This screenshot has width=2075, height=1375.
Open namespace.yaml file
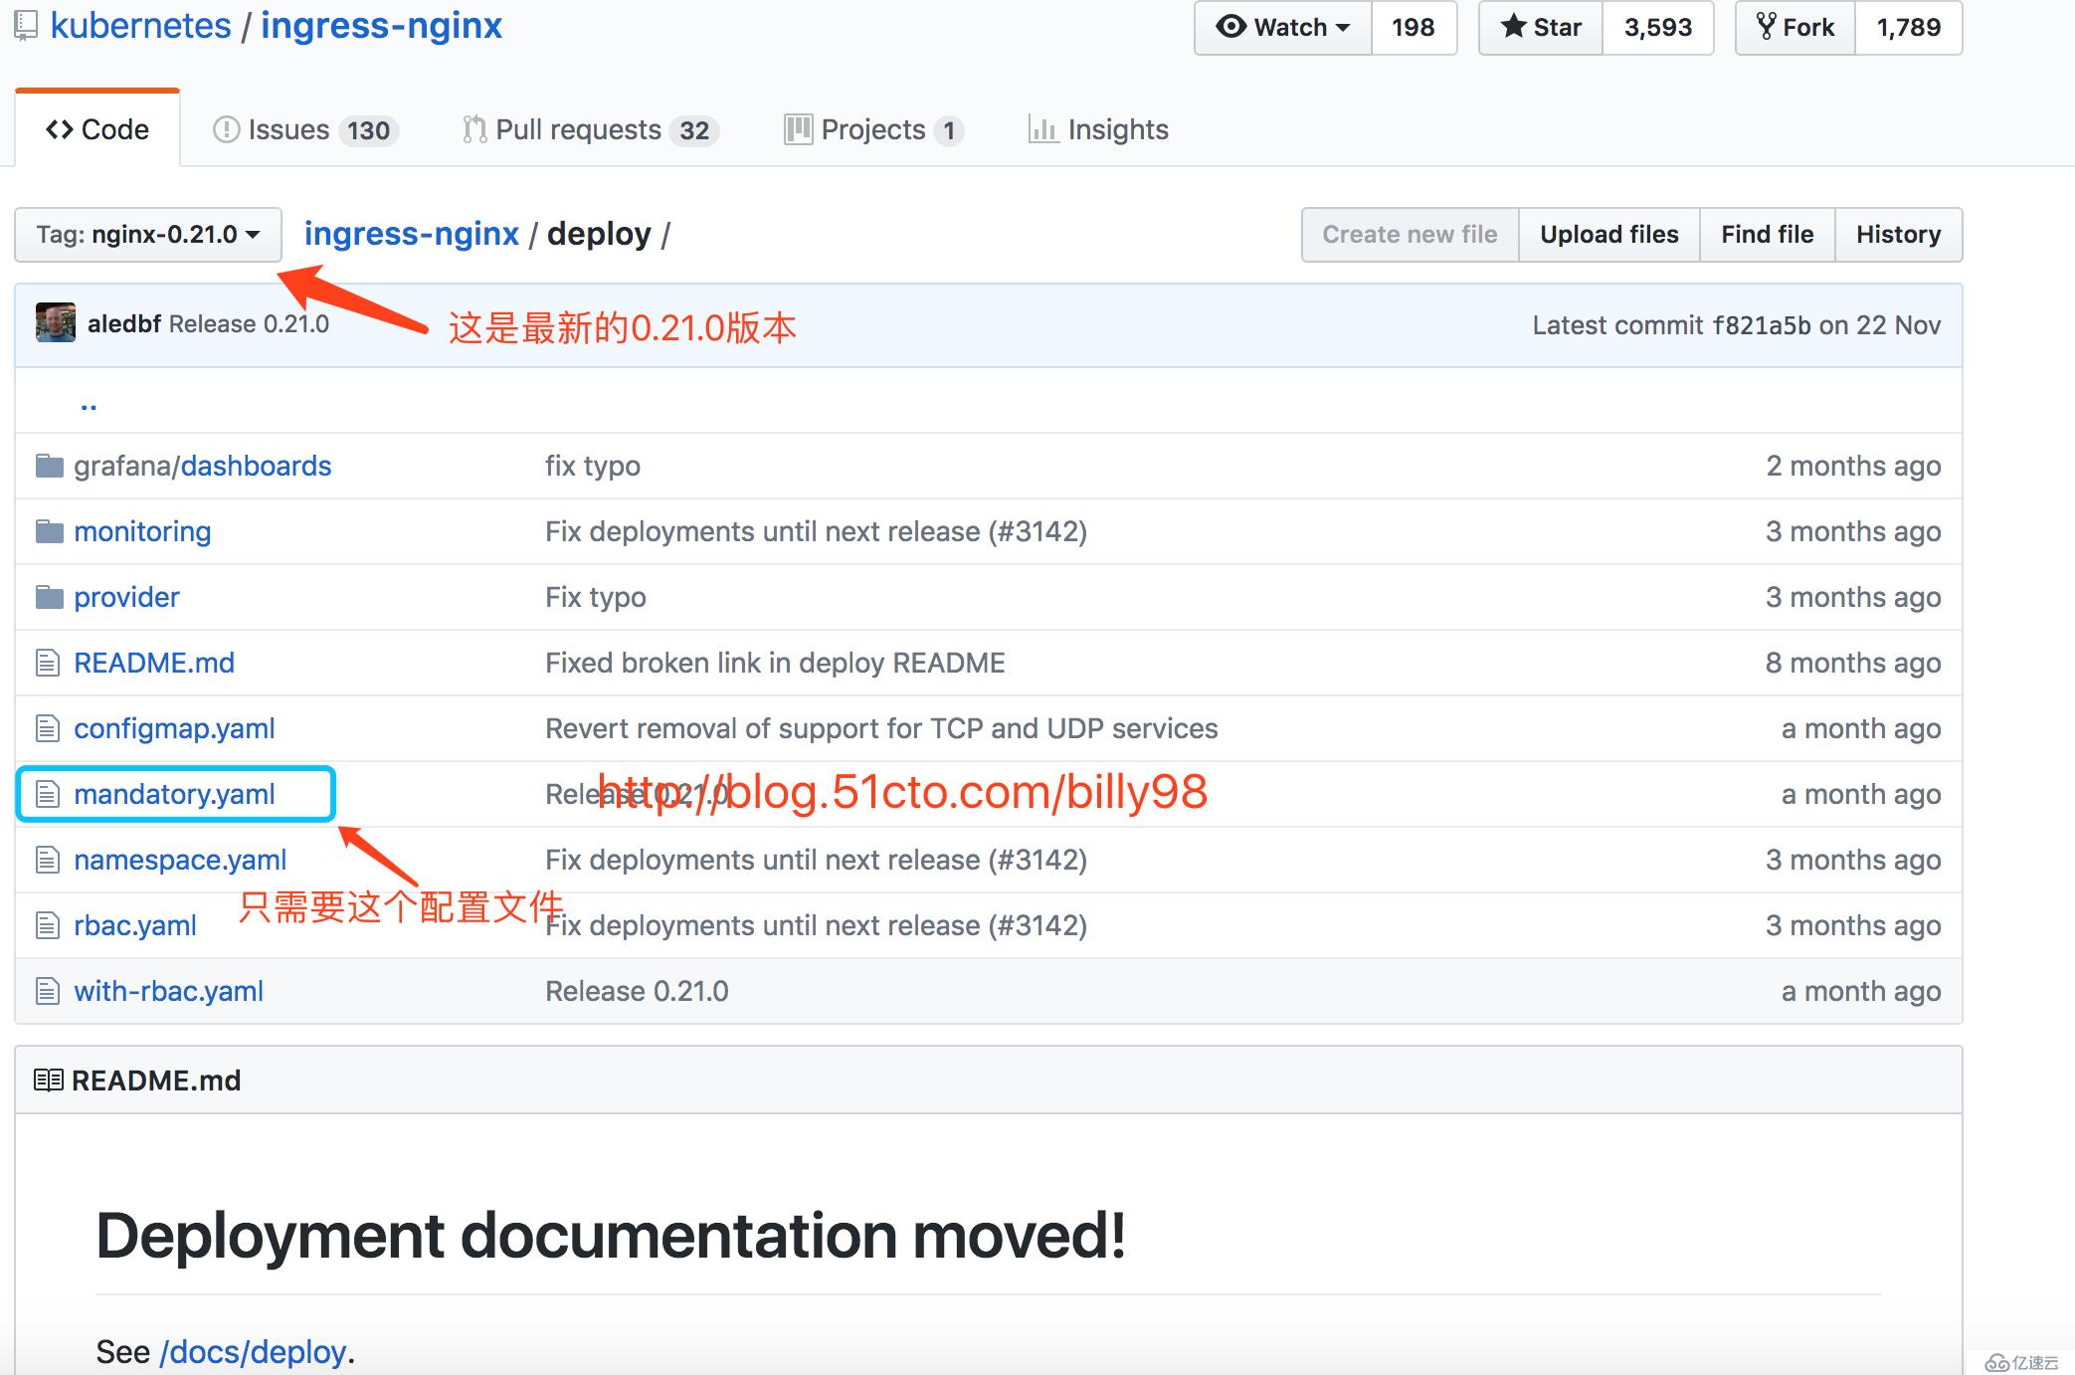point(180,860)
